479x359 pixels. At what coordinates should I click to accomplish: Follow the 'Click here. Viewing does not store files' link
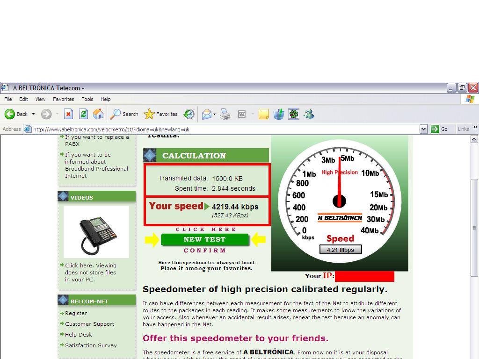coord(91,273)
